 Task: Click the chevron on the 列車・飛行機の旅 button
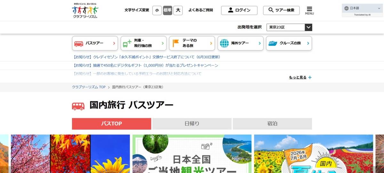coord(163,43)
